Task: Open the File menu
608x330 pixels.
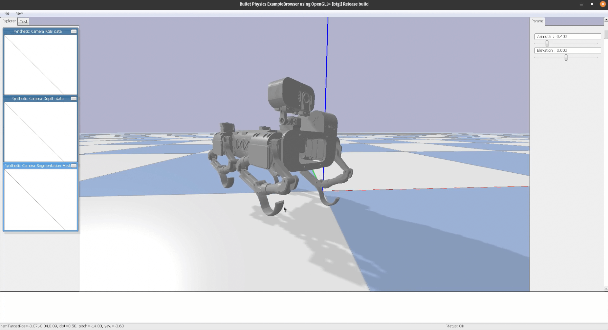Action: (7, 13)
